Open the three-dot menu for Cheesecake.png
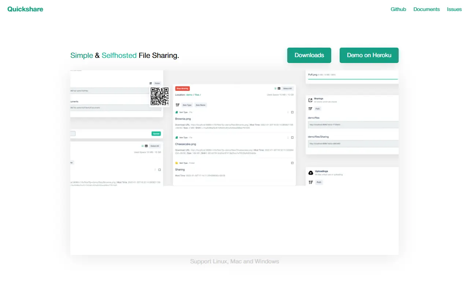 288,138
